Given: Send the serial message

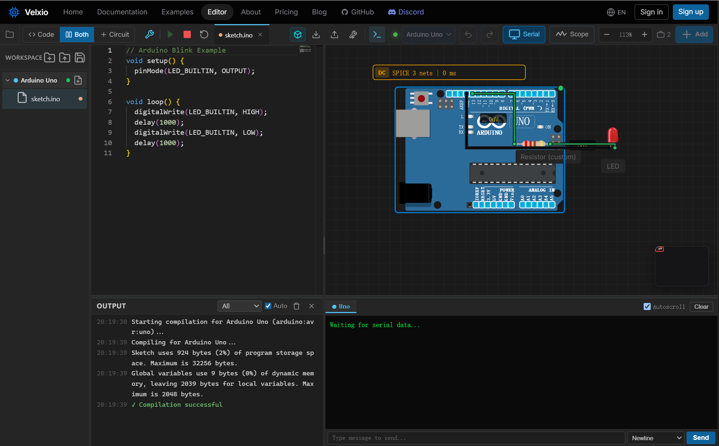Looking at the screenshot, I should pyautogui.click(x=700, y=438).
